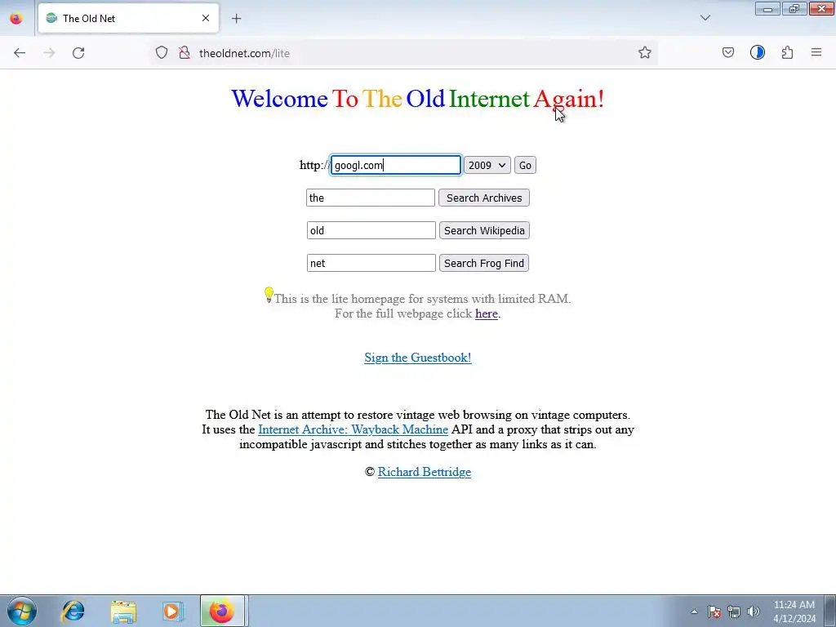Click the Frog Find field containing 'net'
The height and width of the screenshot is (627, 836).
tap(371, 263)
